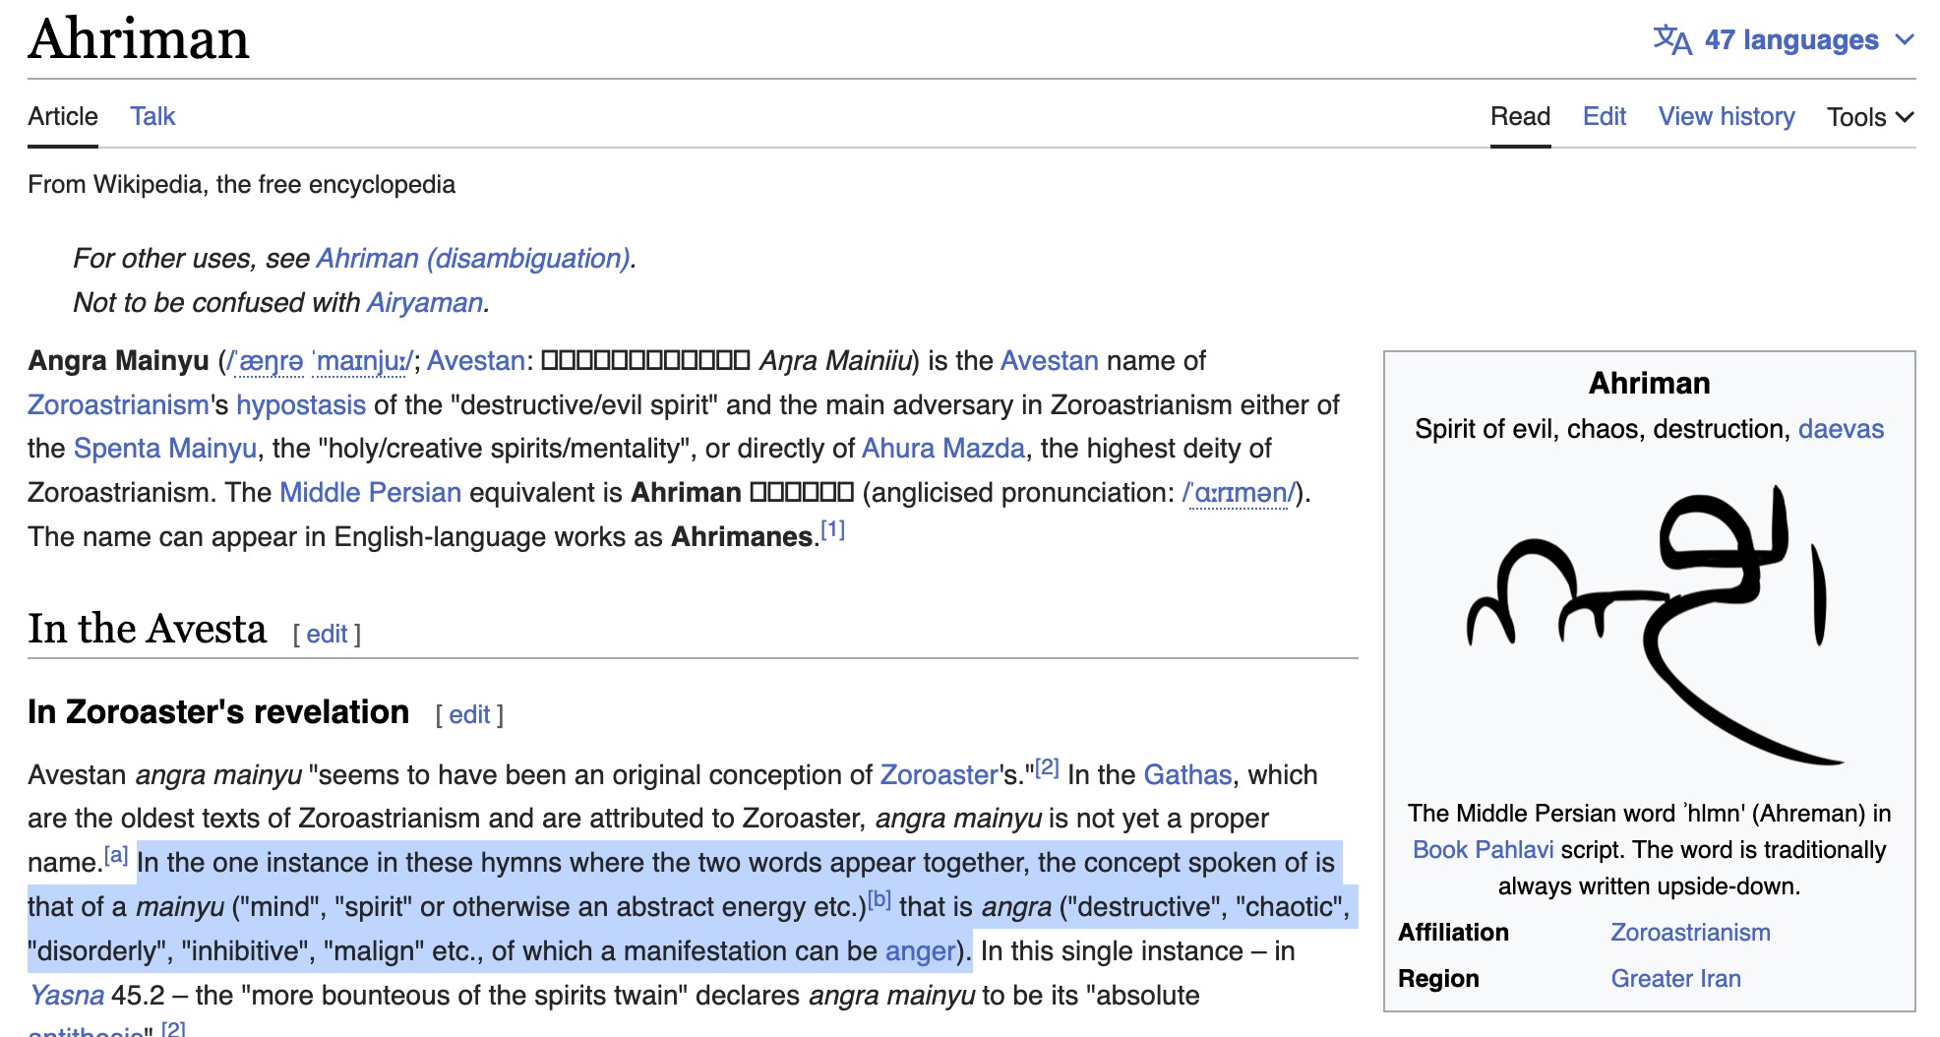
Task: Open the Ahura Mazda link
Action: tap(943, 449)
